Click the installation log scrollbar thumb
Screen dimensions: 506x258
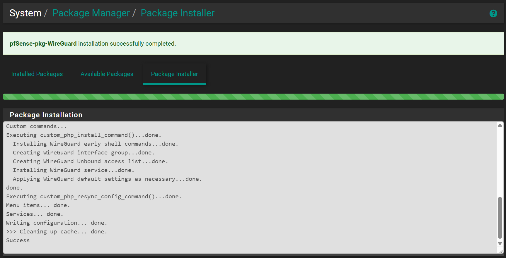[x=500, y=217]
